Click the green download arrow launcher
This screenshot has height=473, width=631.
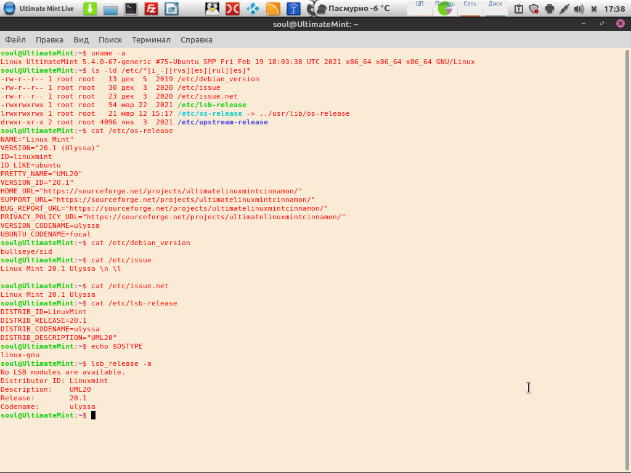(90, 9)
